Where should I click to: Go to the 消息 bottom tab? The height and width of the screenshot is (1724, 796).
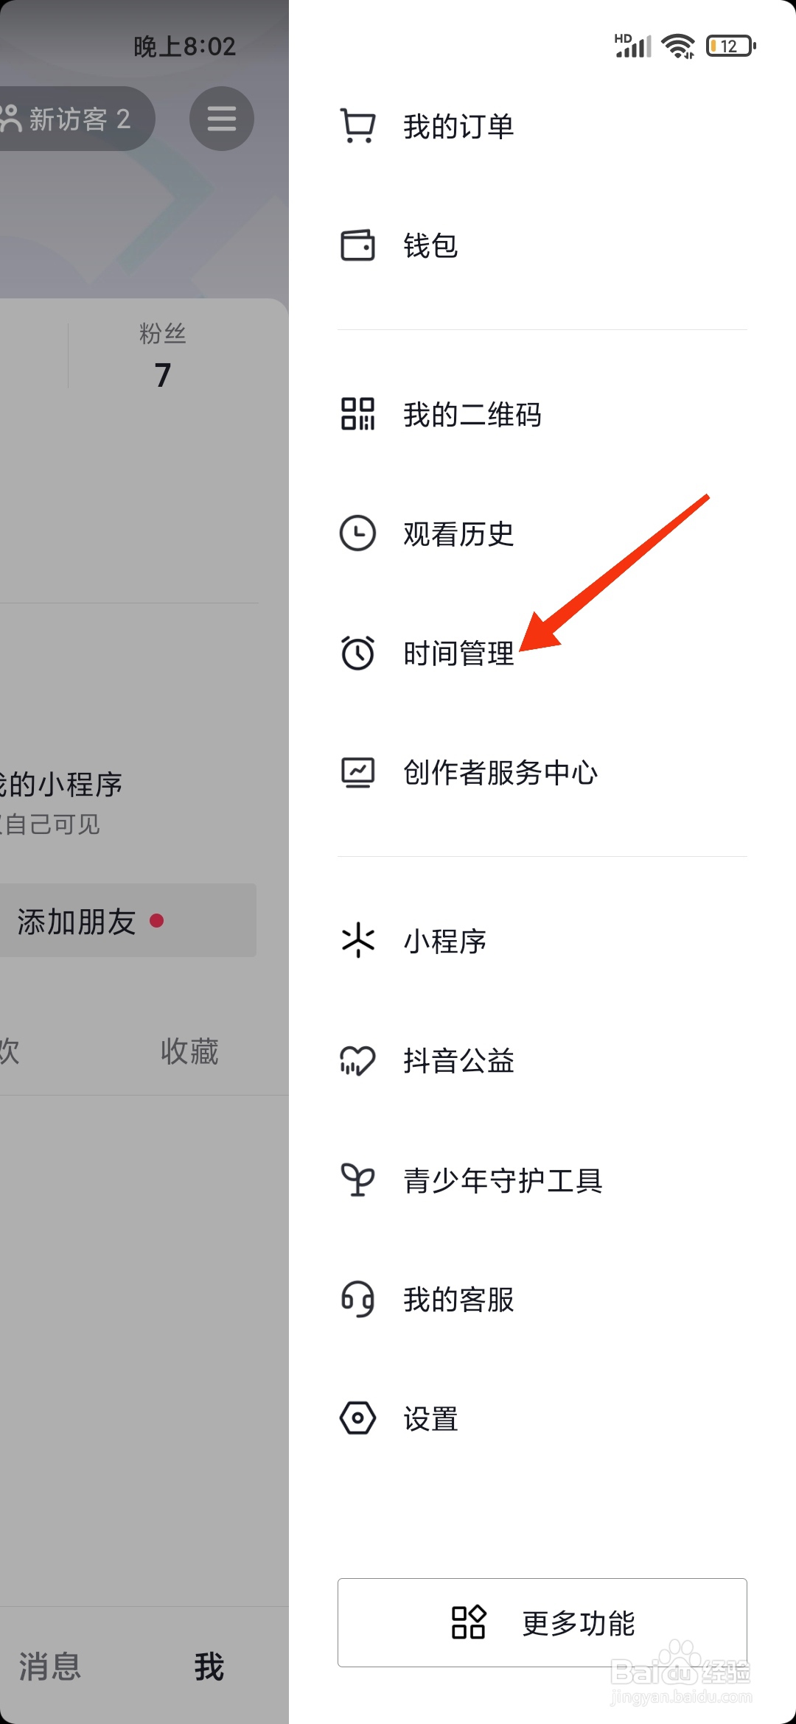49,1667
